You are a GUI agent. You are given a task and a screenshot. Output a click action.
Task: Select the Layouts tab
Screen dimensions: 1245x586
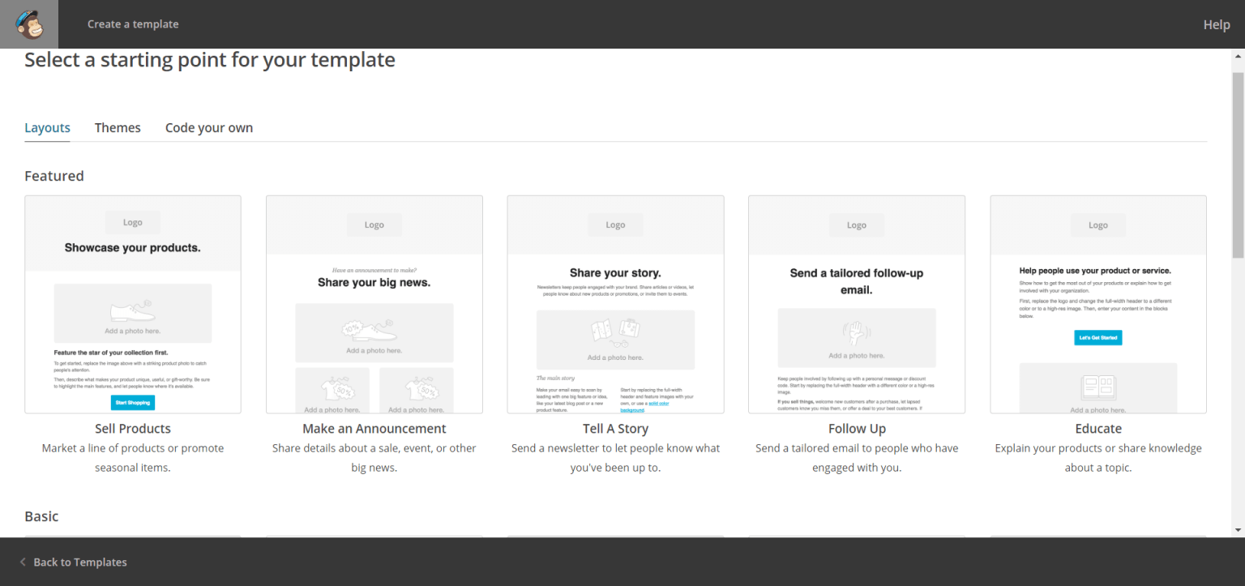pos(47,128)
